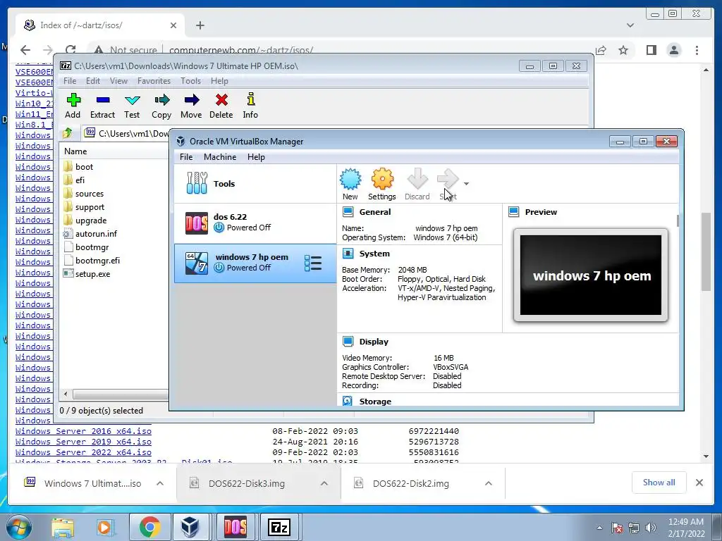Select autorun.inf in 7-Zip list
Image resolution: width=722 pixels, height=541 pixels.
coord(96,234)
